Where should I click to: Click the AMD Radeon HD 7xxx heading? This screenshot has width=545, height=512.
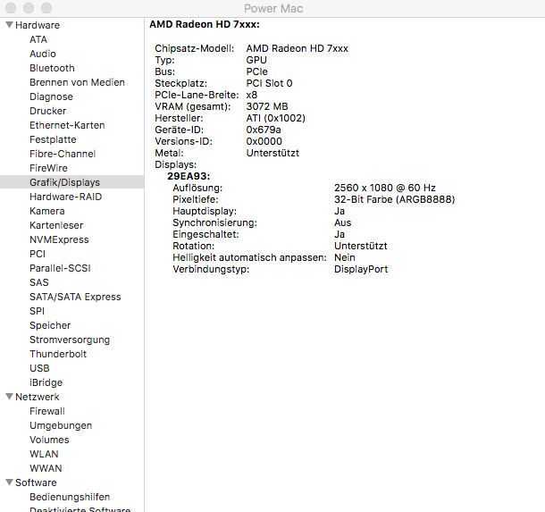pos(205,24)
